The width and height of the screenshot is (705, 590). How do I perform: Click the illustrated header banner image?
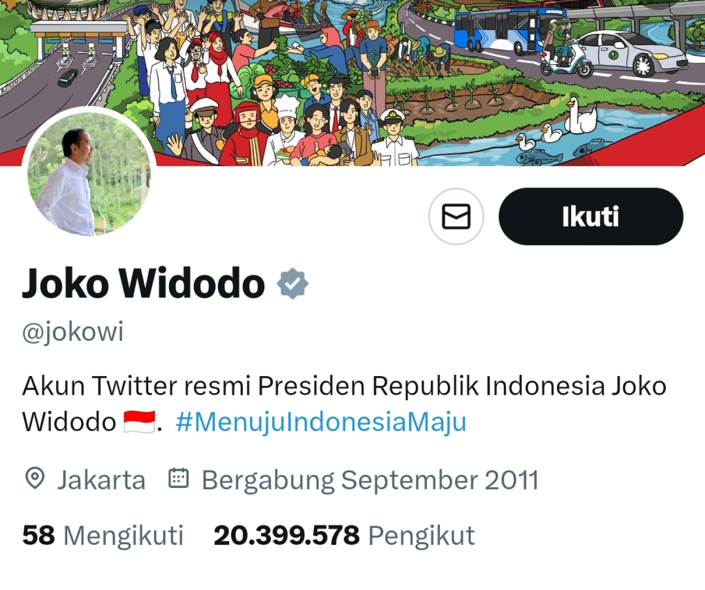point(352,83)
